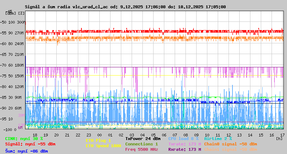Click the blue Šum -86 dBm legend label
Viewport: 287px width, 154px height.
[x=27, y=151]
